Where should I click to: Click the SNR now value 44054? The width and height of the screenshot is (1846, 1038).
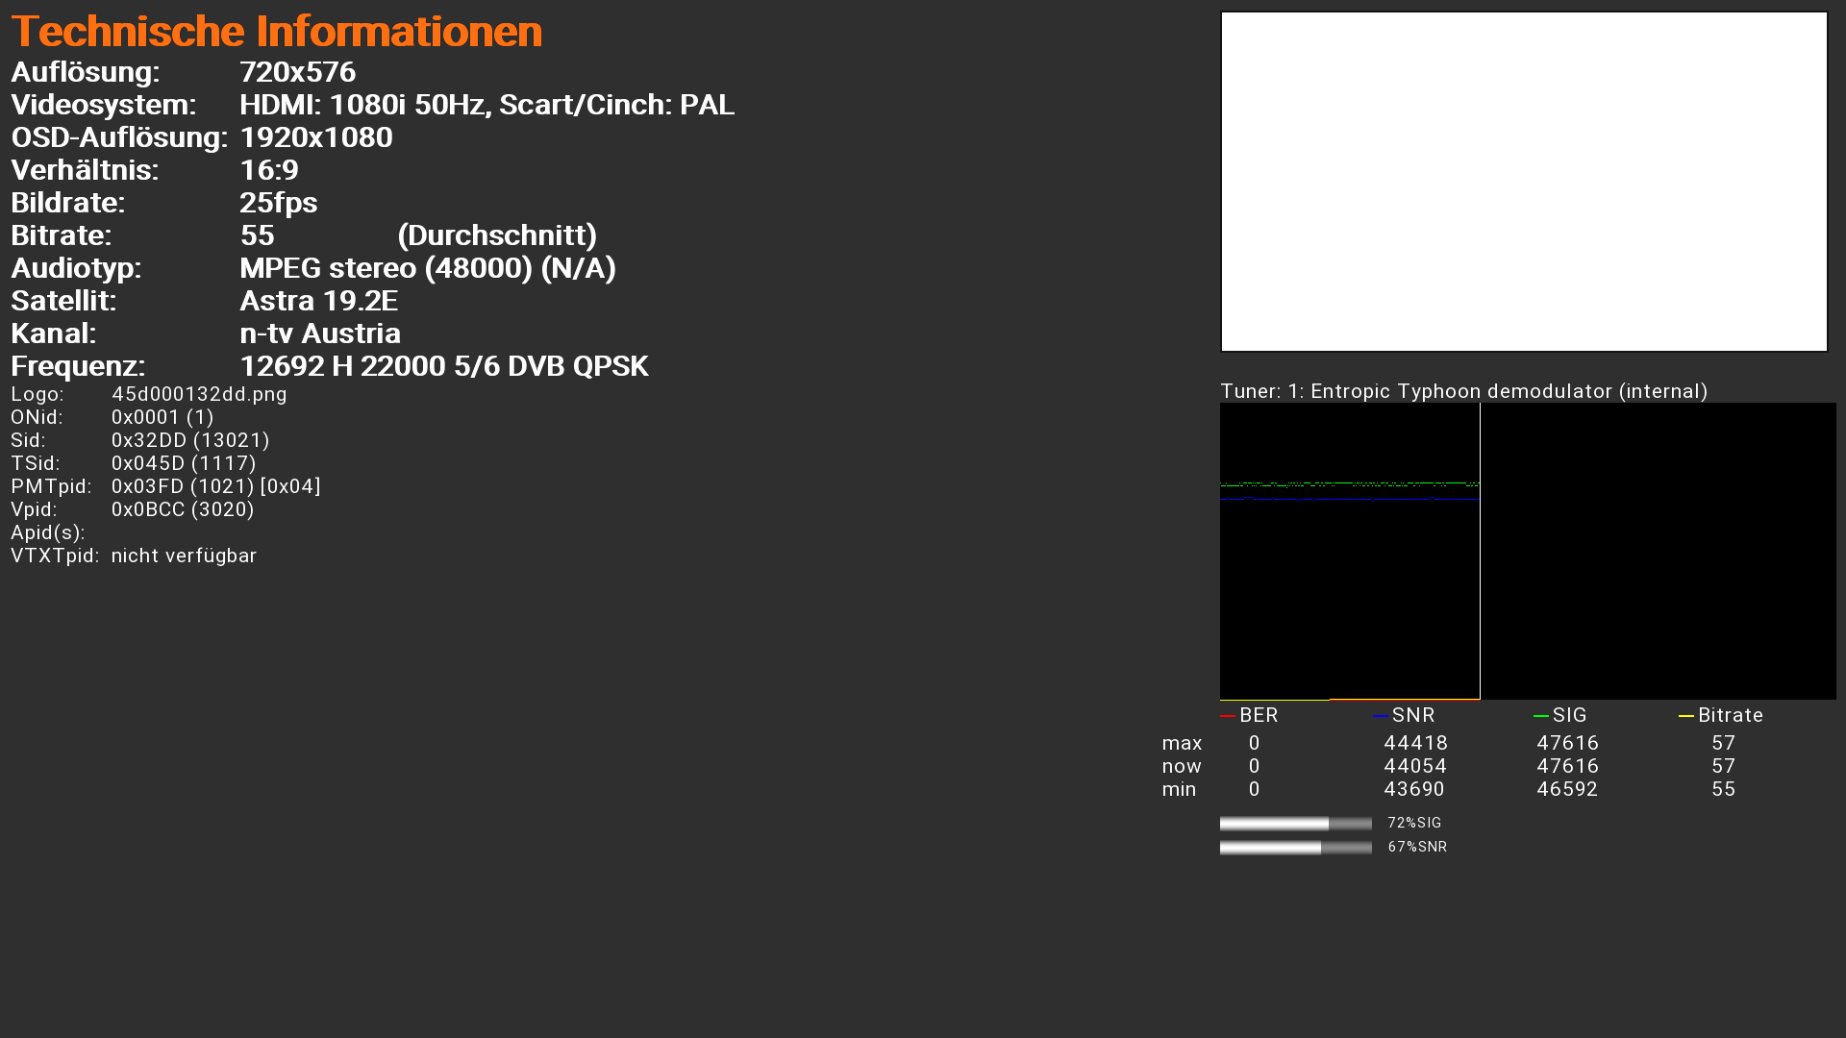point(1414,766)
